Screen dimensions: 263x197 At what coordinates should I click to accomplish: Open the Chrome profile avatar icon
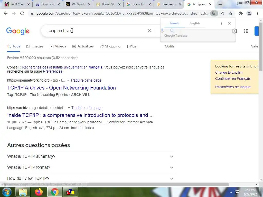tap(249, 13)
